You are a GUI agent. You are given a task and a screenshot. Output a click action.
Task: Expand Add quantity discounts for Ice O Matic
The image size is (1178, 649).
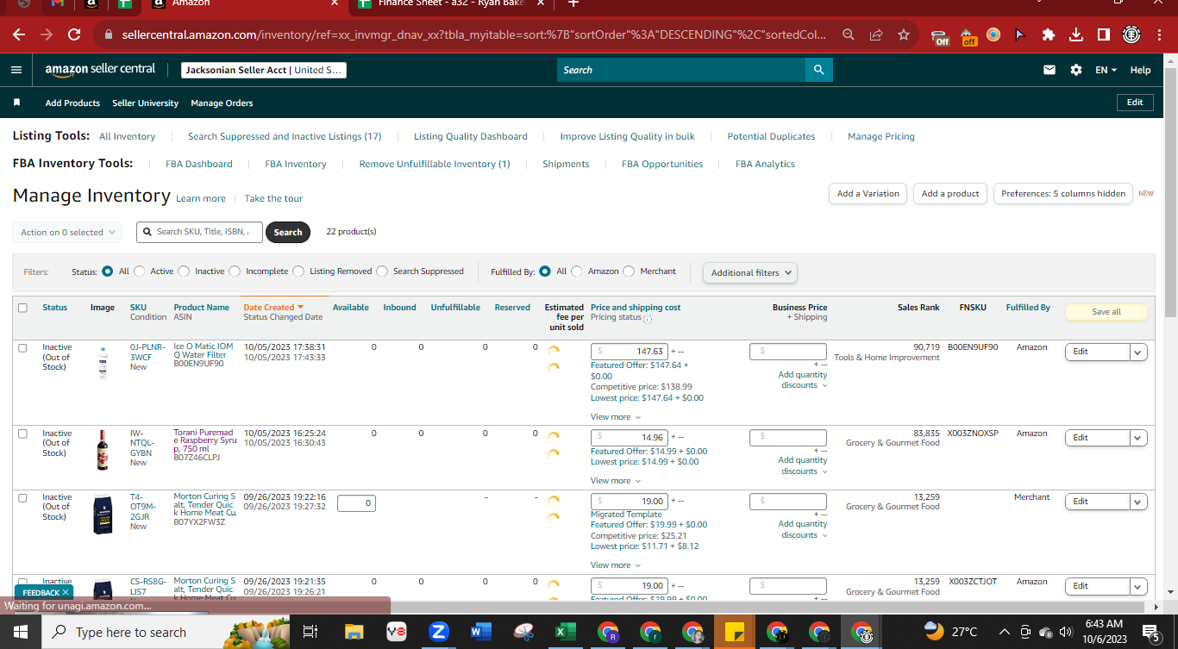pyautogui.click(x=803, y=380)
